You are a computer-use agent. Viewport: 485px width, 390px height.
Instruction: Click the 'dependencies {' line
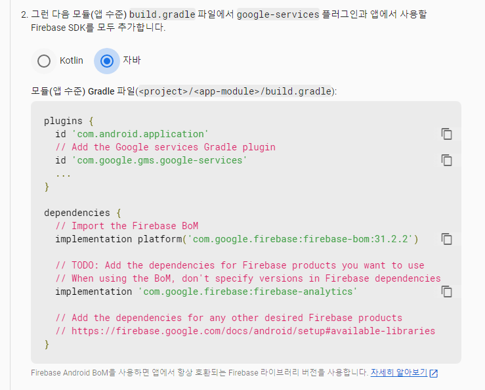(x=83, y=213)
